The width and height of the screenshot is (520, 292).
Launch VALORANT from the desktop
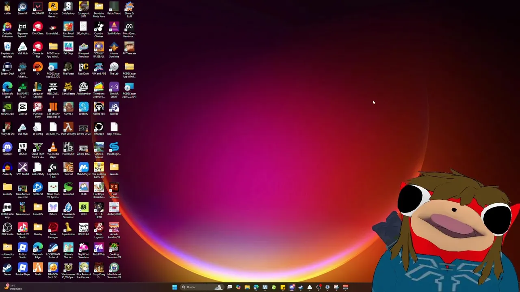38,9
